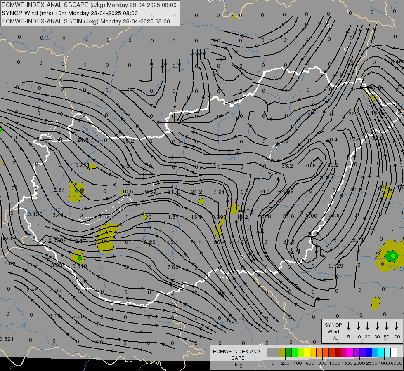Click the 42.9 value on the map
The image size is (404, 371).
[x=288, y=191]
